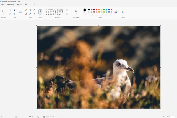Select the Pencil tool
The width and height of the screenshot is (177, 118).
click(26, 10)
